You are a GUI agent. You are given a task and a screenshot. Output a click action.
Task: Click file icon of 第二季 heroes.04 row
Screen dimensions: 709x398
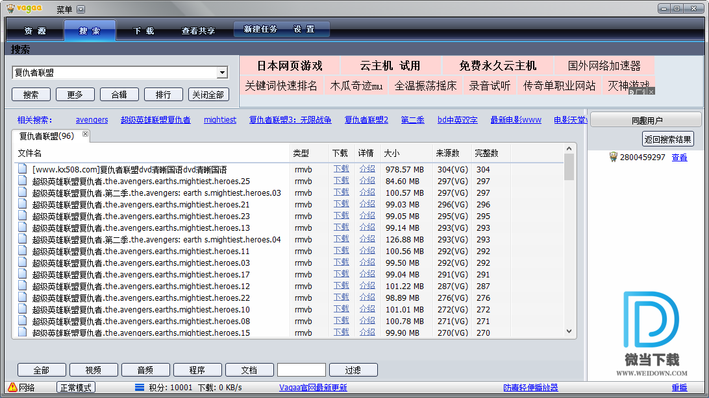click(22, 239)
